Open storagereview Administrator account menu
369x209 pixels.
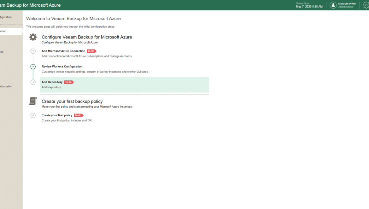[343, 5]
